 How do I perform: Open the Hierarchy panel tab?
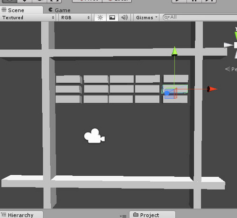(21, 215)
